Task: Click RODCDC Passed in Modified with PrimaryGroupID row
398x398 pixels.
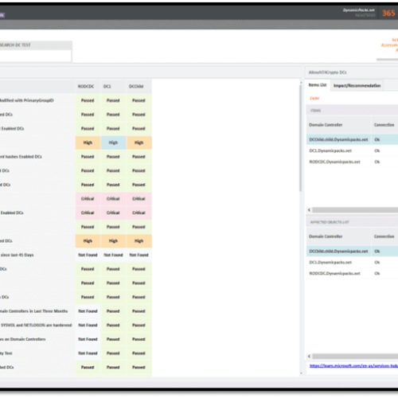Action: 88,100
